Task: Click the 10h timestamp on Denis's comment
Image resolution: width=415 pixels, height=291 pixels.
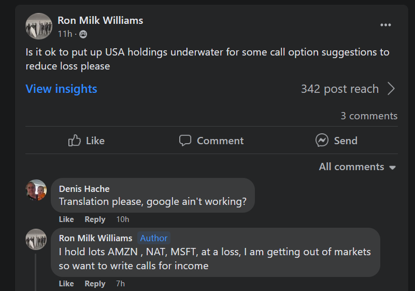Action: tap(123, 219)
